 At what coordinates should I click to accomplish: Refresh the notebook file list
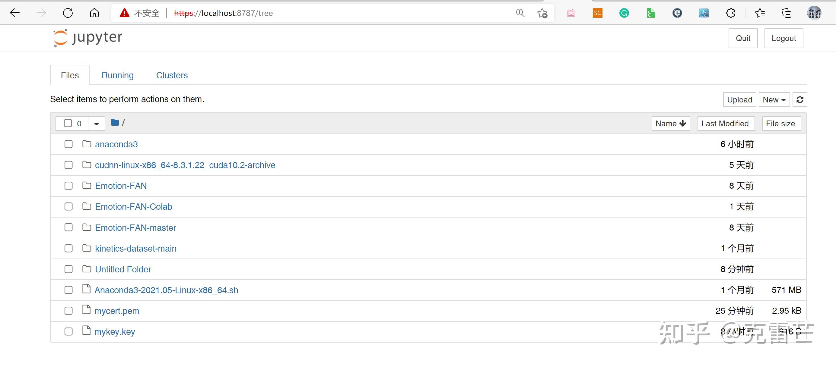coord(800,99)
